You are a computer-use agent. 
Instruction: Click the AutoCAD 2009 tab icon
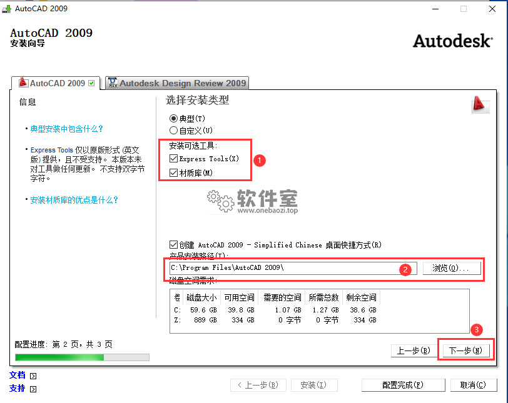[23, 82]
